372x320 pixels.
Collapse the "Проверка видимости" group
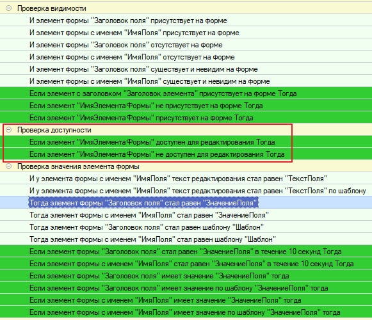click(x=9, y=8)
